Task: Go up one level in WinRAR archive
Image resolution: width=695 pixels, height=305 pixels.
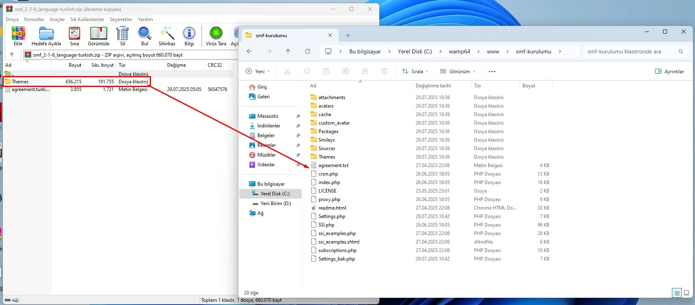Action: [x=12, y=55]
